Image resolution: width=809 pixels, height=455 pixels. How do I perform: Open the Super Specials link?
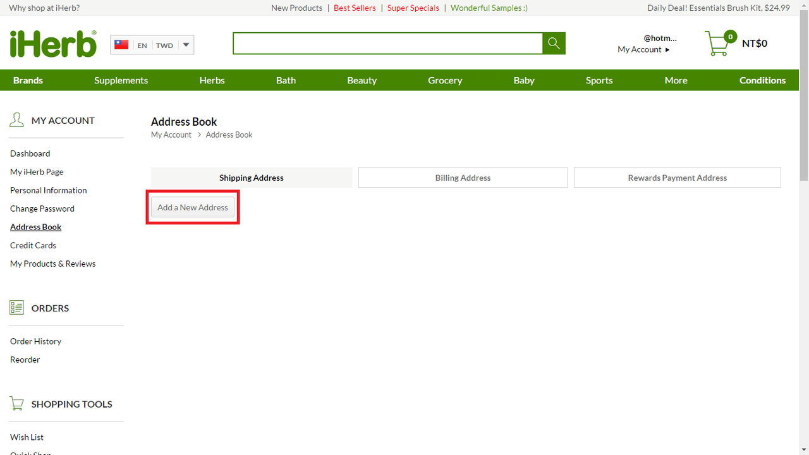[413, 8]
